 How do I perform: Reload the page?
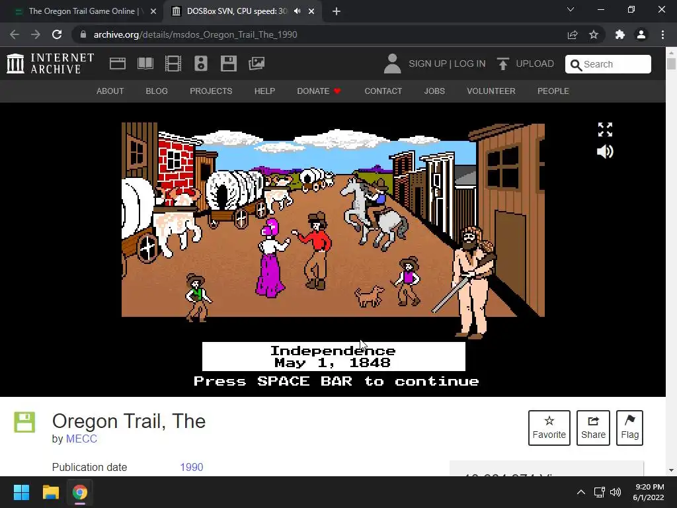tap(57, 34)
